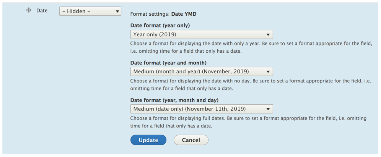Click the 'Format settings:' text

[150, 14]
